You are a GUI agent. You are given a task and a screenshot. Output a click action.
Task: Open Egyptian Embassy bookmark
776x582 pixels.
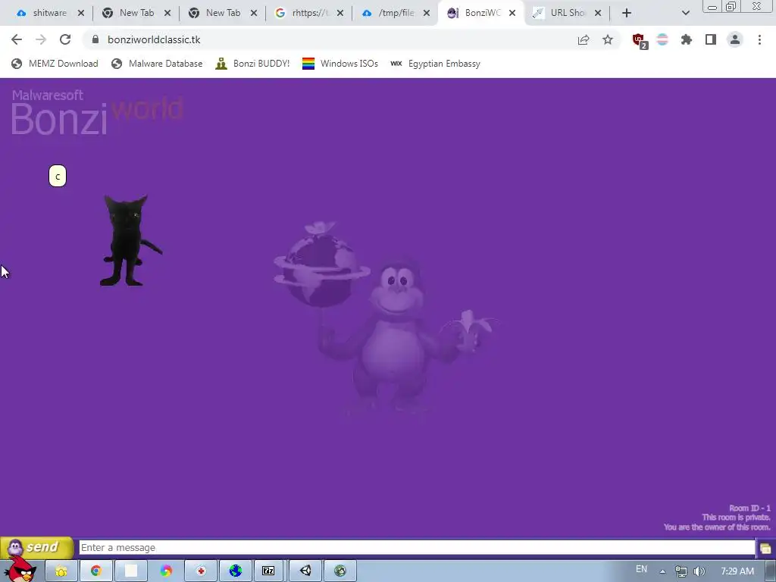click(436, 64)
